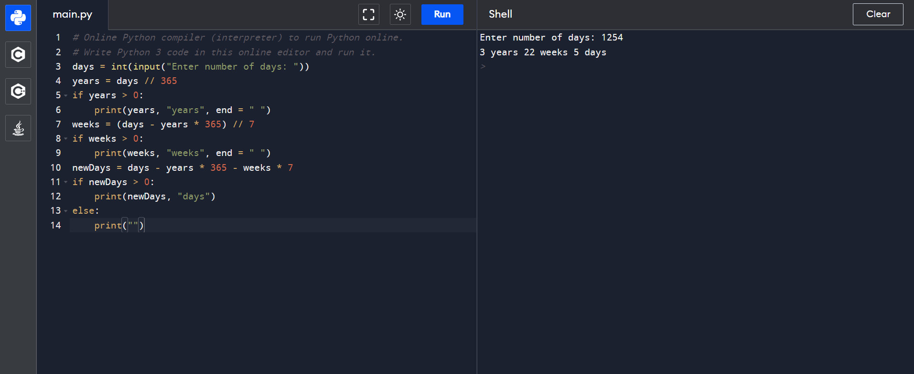Screen dimensions: 914x374
Task: Click the '3 years 22 weeks 5 days' output
Action: click(543, 52)
